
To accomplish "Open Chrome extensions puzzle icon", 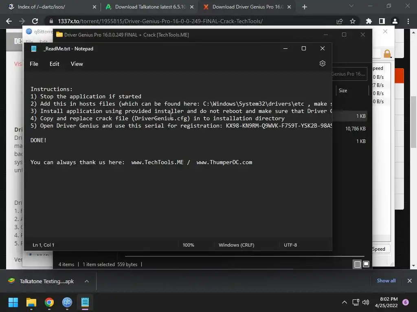I will click(x=369, y=21).
